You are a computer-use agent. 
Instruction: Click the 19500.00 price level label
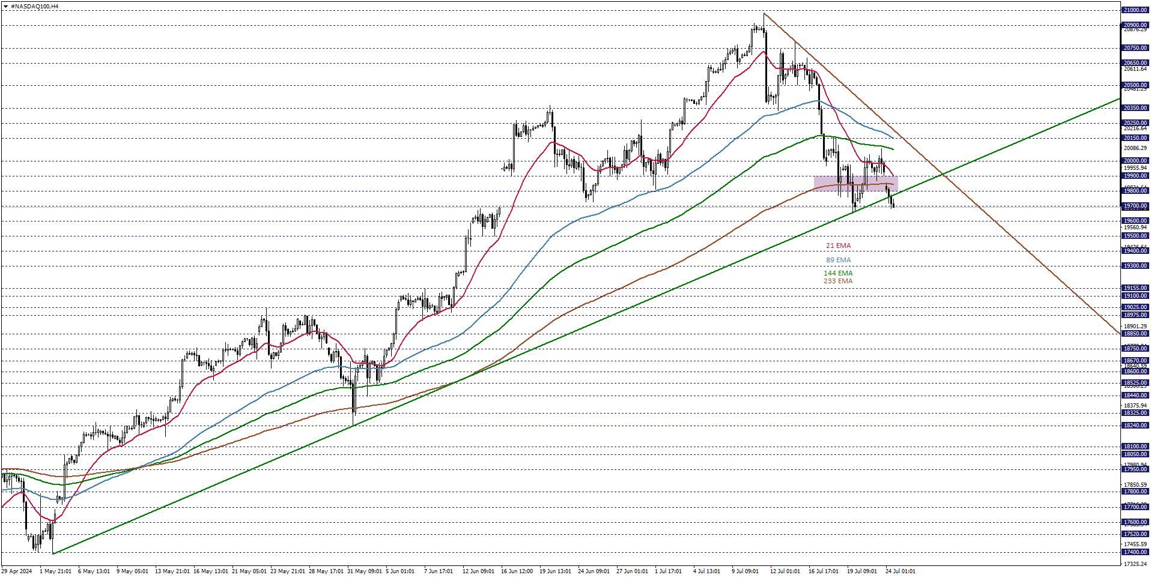coord(1135,236)
